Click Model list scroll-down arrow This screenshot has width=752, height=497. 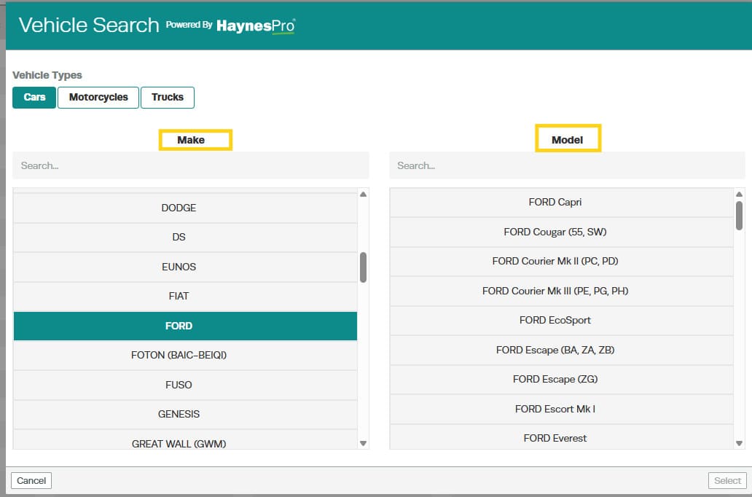click(739, 443)
